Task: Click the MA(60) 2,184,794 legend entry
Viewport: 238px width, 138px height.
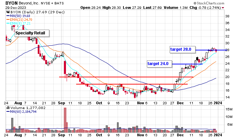Action: pos(21,112)
